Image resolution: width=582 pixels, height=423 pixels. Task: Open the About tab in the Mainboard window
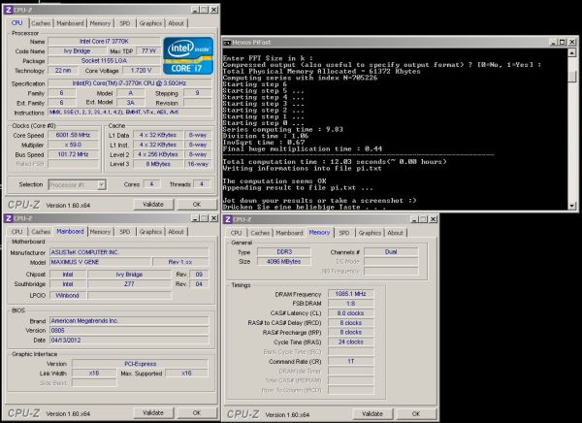tap(176, 231)
